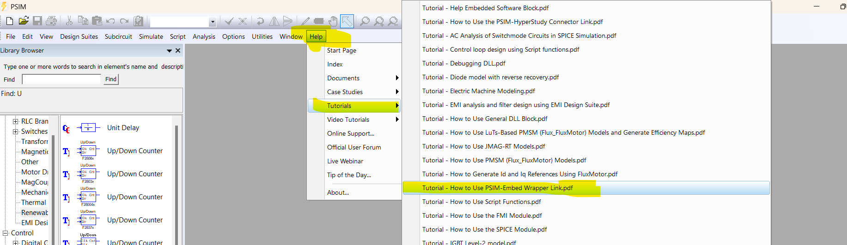Select the F2806x Up/Down Counter
Image resolution: width=847 pixels, height=245 pixels.
[135, 151]
